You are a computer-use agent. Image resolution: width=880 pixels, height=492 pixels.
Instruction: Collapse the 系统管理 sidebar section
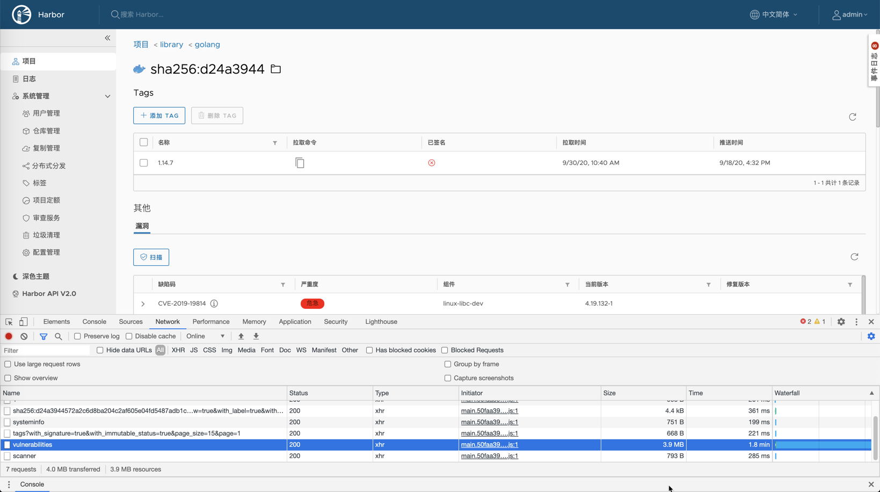107,96
